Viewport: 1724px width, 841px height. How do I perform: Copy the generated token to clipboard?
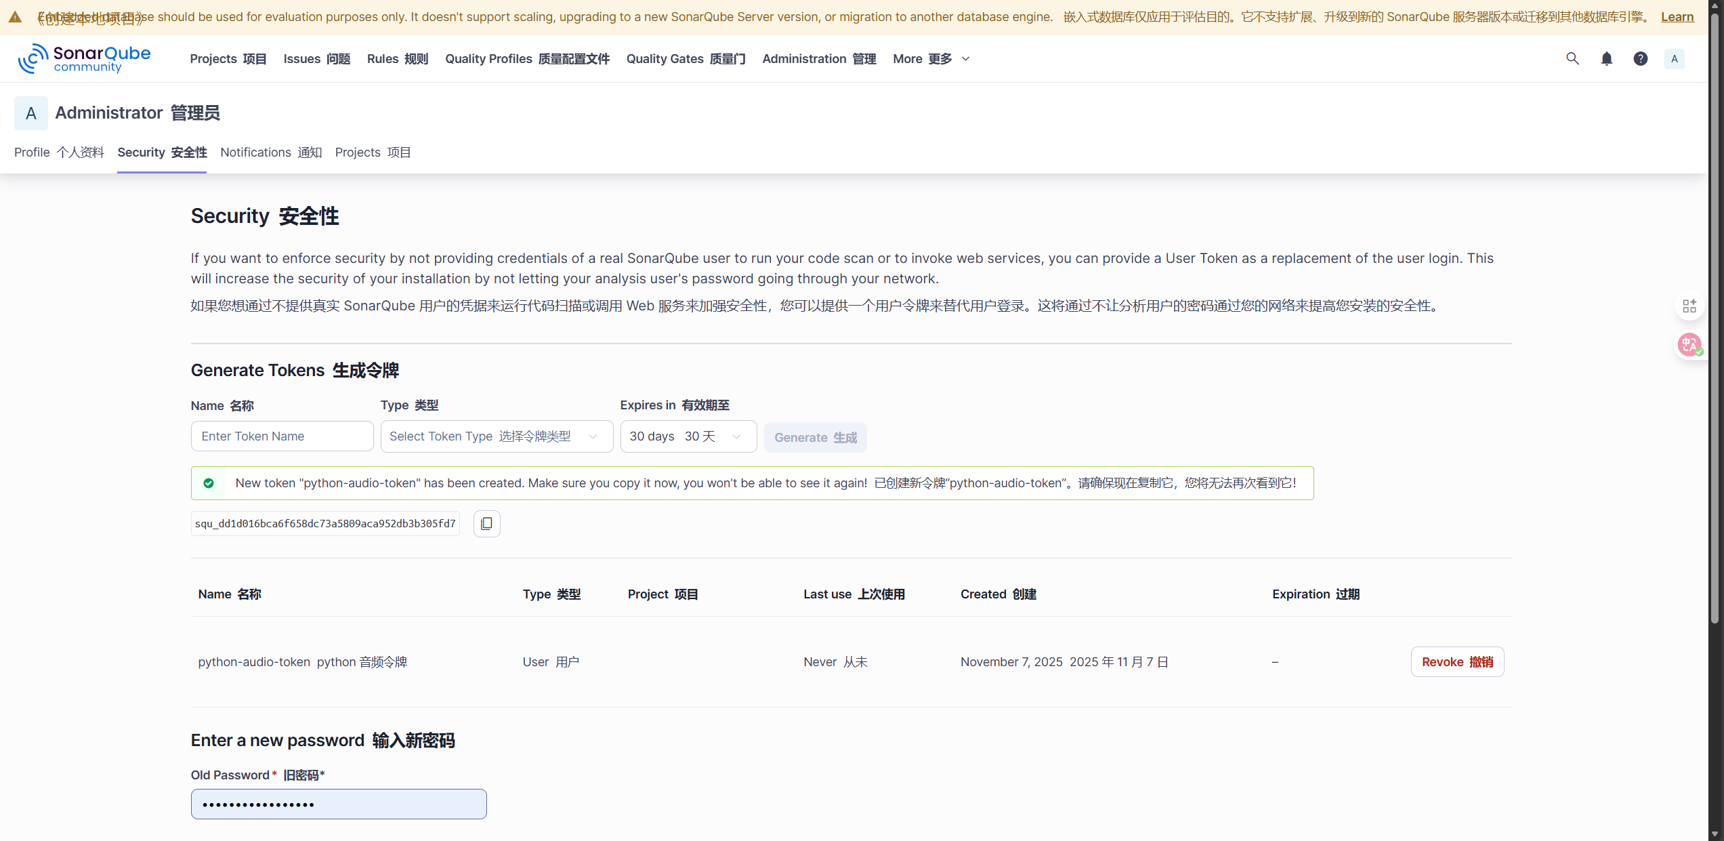point(486,524)
